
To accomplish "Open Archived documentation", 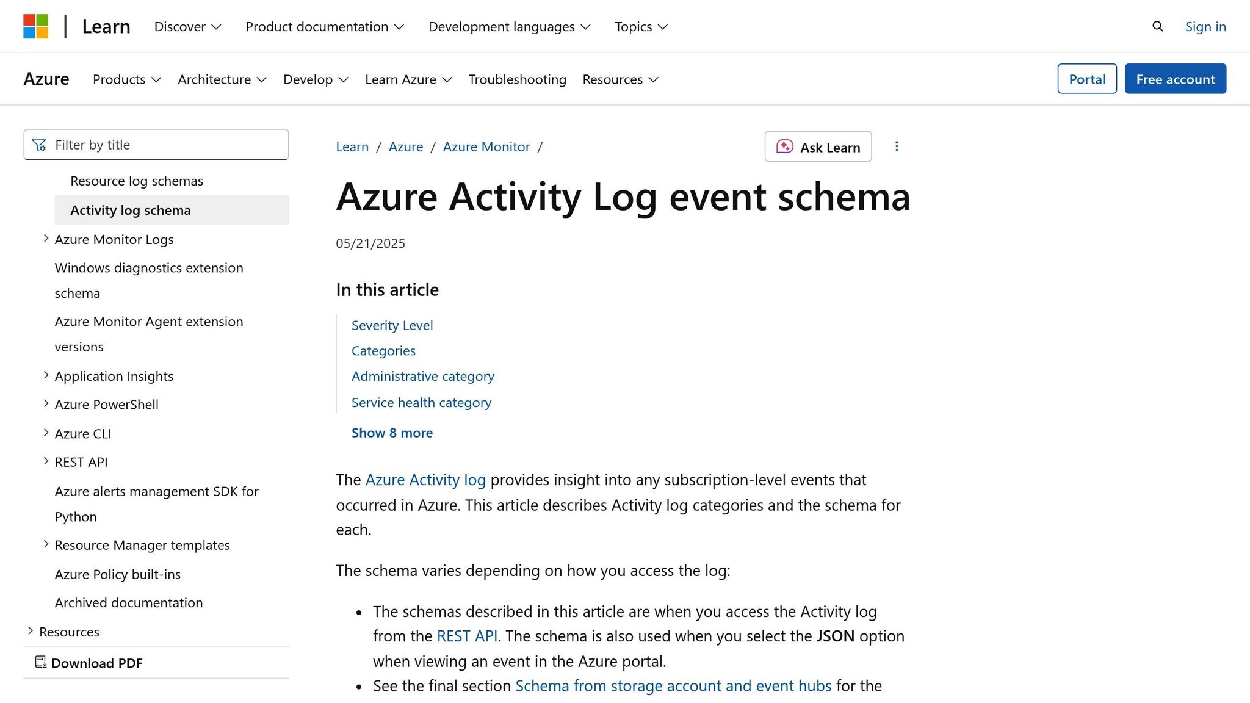I will pyautogui.click(x=129, y=602).
